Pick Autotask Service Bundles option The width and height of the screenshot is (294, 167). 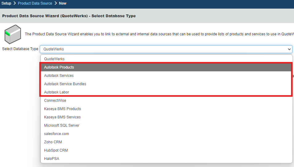(x=65, y=84)
